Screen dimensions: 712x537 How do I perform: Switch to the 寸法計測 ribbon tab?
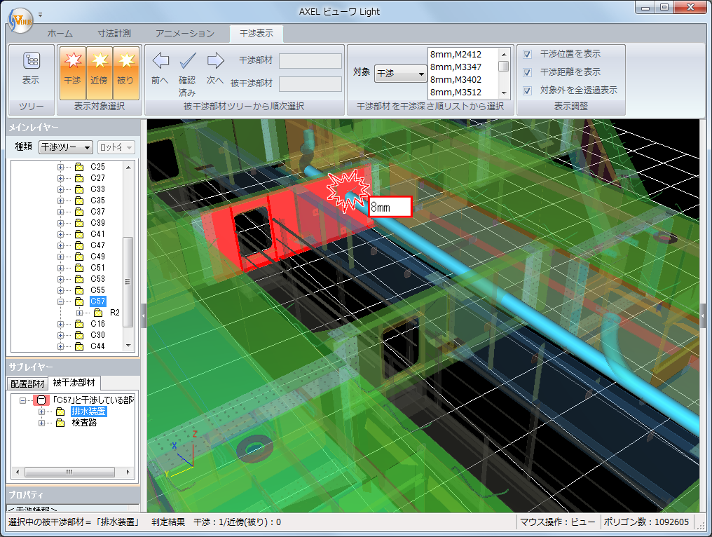(114, 34)
